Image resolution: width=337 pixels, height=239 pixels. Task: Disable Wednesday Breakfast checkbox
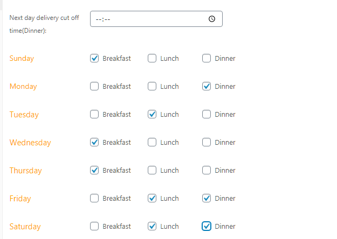click(x=94, y=142)
